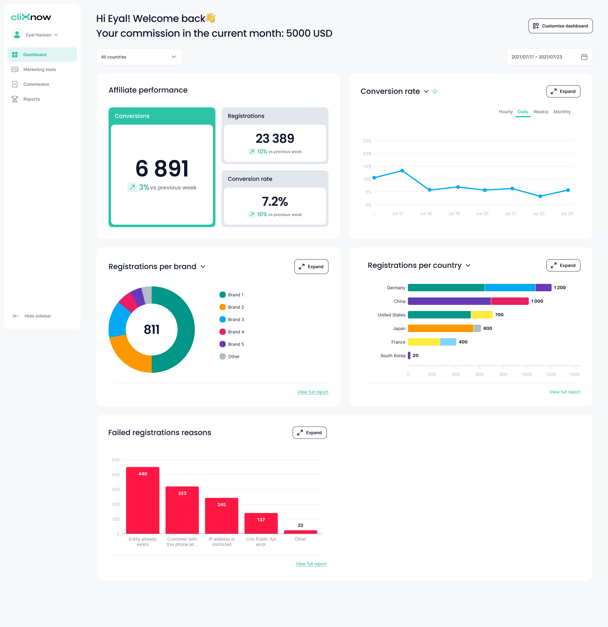Viewport: 608px width, 627px height.
Task: Open the Registrations per country dropdown chevron
Action: [468, 265]
